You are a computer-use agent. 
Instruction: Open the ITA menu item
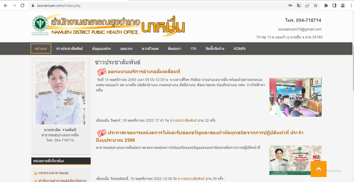(x=193, y=49)
